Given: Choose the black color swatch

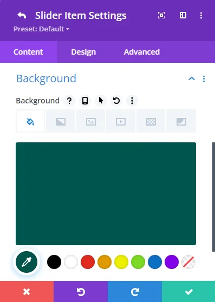Looking at the screenshot, I should [54, 262].
